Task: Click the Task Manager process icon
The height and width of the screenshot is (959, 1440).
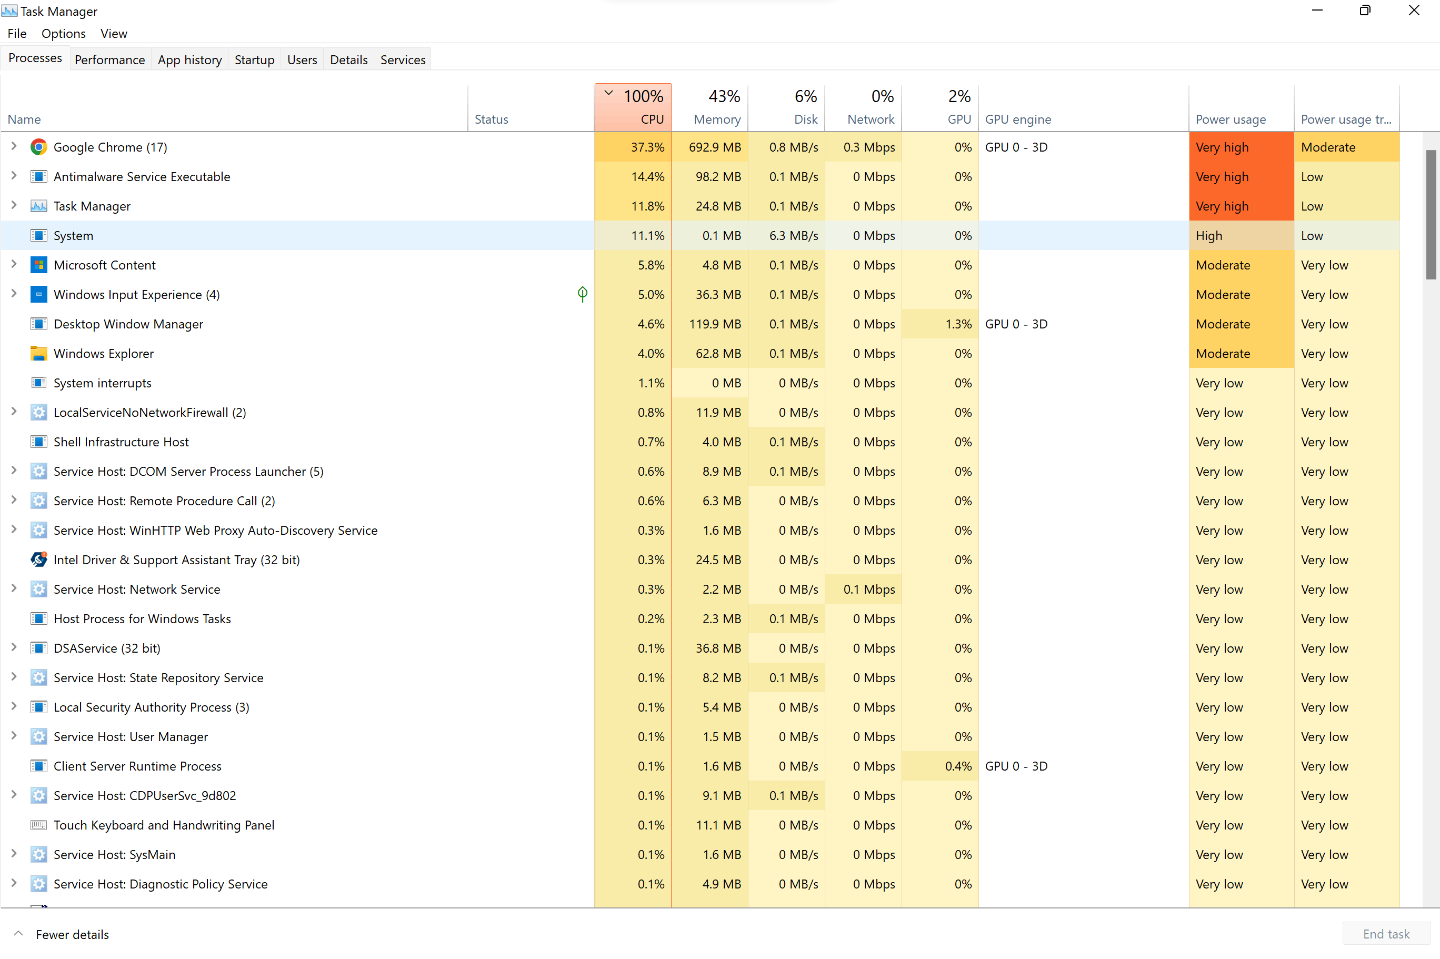Action: coord(38,206)
